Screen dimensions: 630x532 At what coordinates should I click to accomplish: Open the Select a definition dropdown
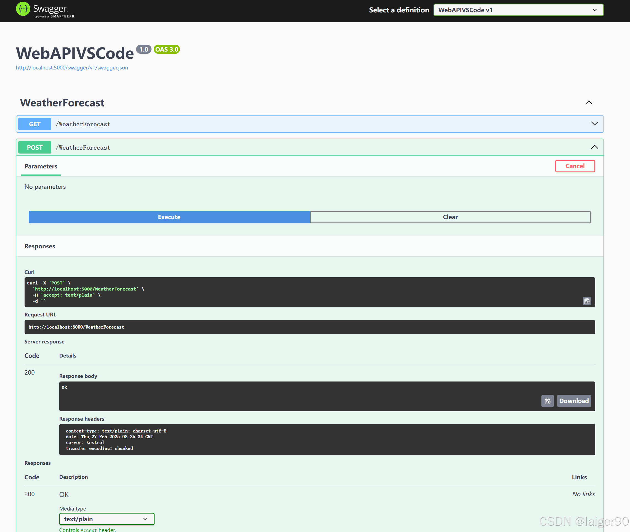[518, 10]
